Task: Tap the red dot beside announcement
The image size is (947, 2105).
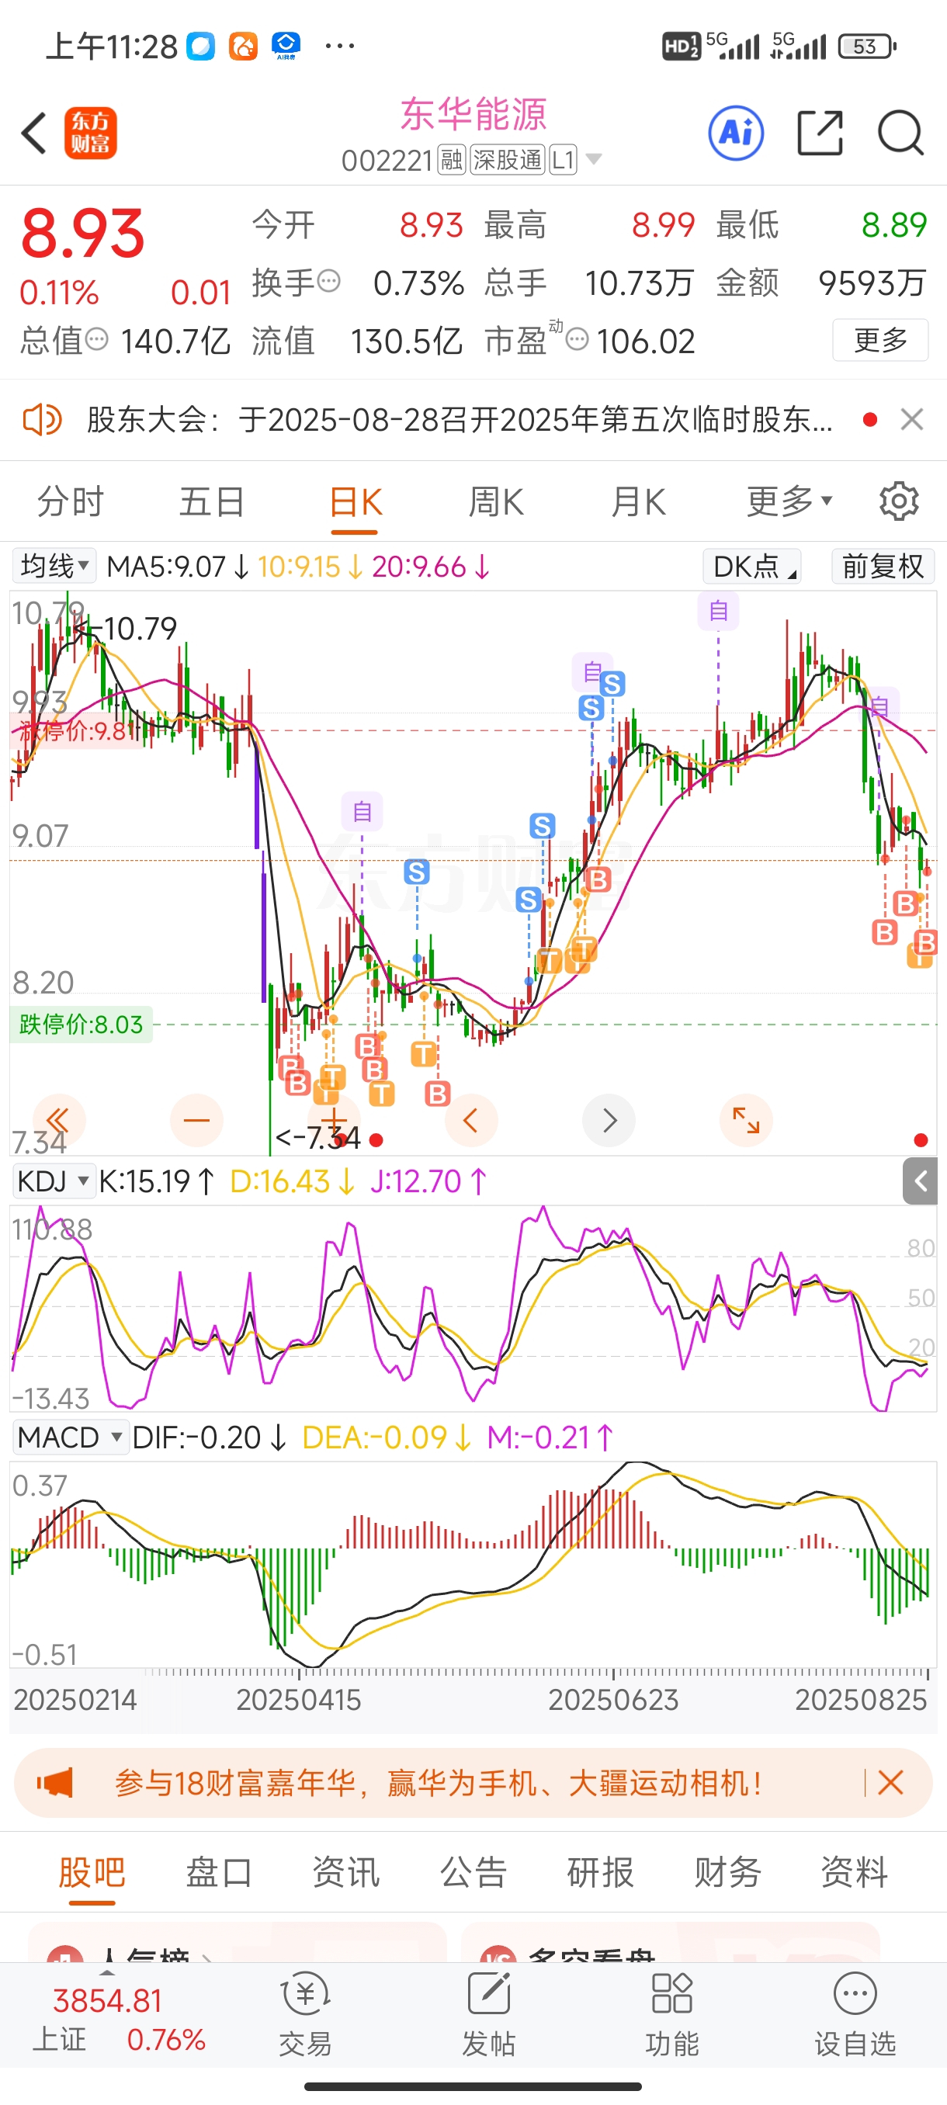Action: pos(869,420)
